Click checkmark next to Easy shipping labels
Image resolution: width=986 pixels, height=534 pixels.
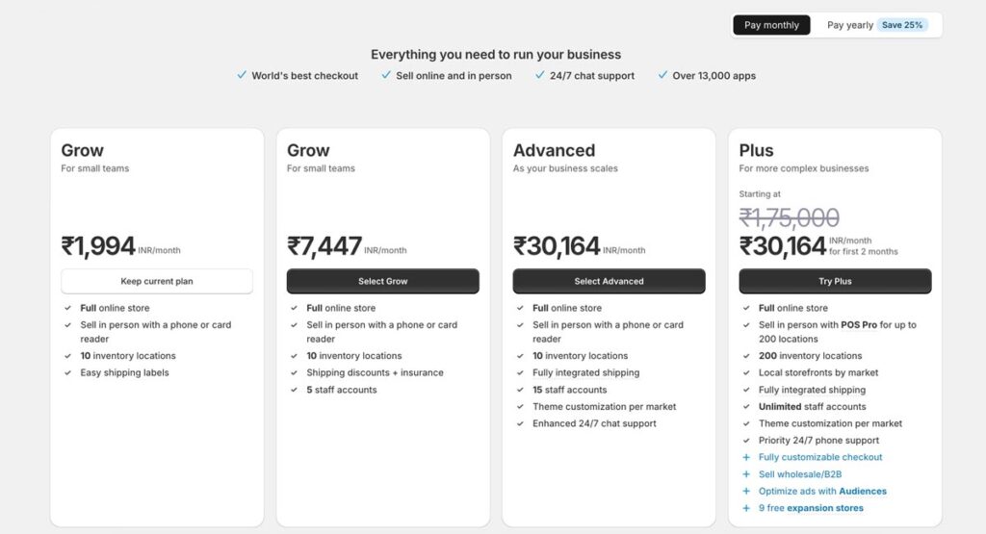67,372
